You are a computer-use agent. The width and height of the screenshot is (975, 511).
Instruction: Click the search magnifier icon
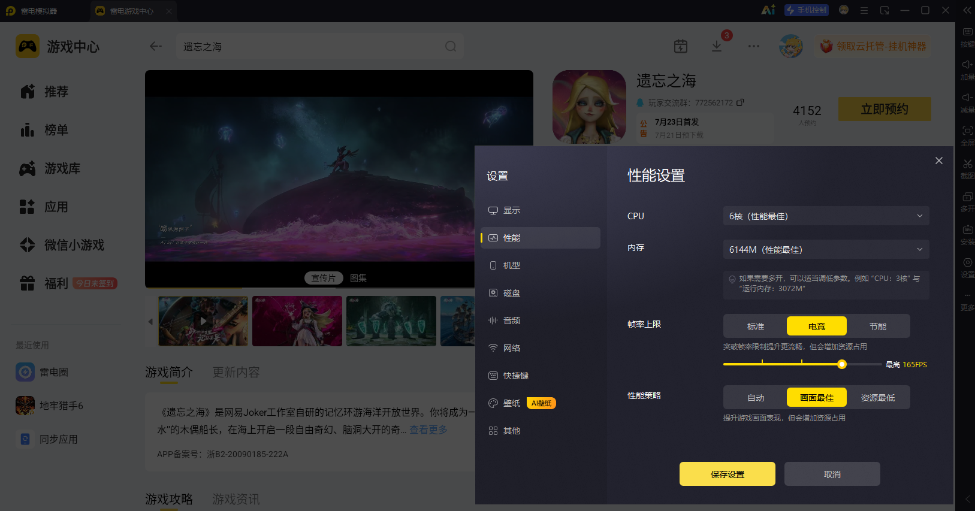tap(451, 46)
